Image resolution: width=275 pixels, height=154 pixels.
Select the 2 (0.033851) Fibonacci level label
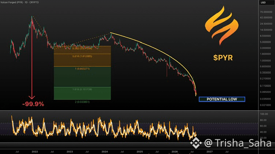click(82, 102)
